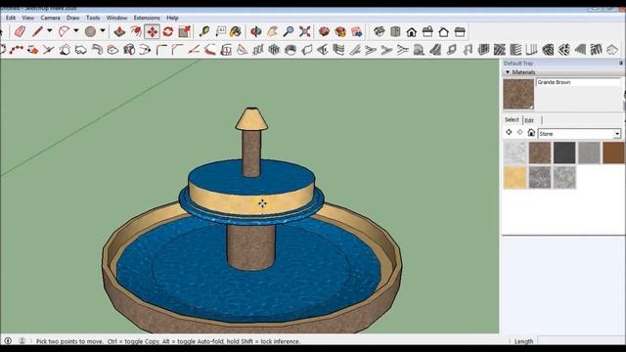
Task: Select the Scale tool
Action: pyautogui.click(x=185, y=31)
